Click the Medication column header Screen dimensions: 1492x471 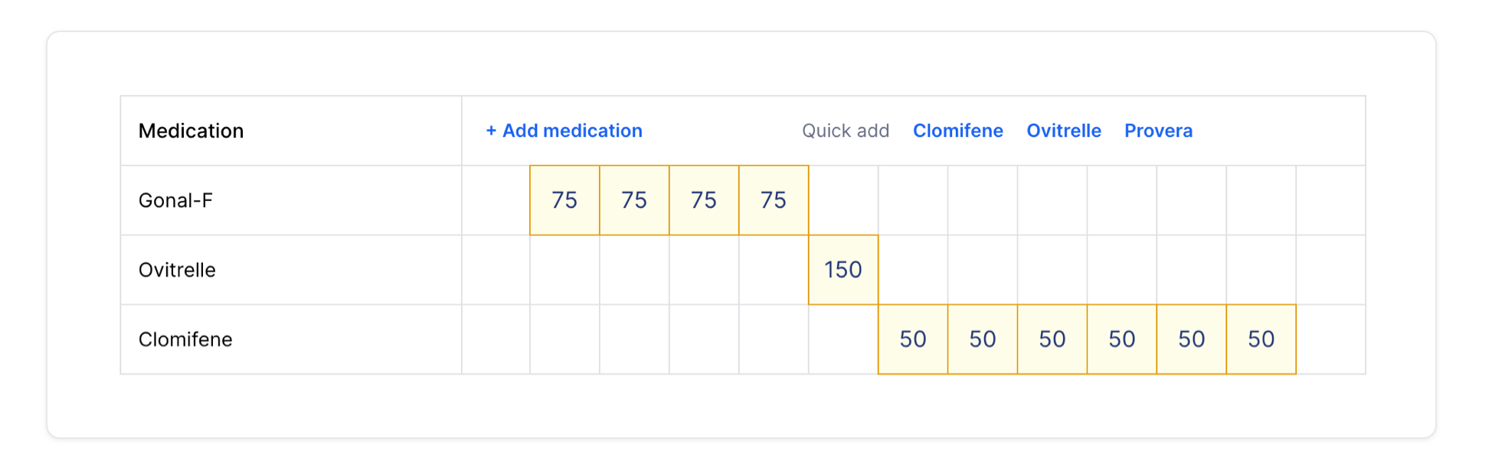(191, 131)
